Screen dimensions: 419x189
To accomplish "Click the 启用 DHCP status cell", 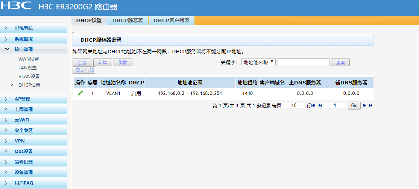I will tap(136, 93).
